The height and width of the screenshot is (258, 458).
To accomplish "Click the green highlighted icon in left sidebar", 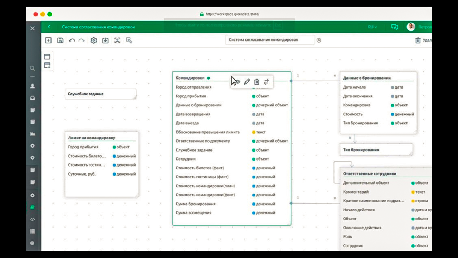I will [x=33, y=207].
